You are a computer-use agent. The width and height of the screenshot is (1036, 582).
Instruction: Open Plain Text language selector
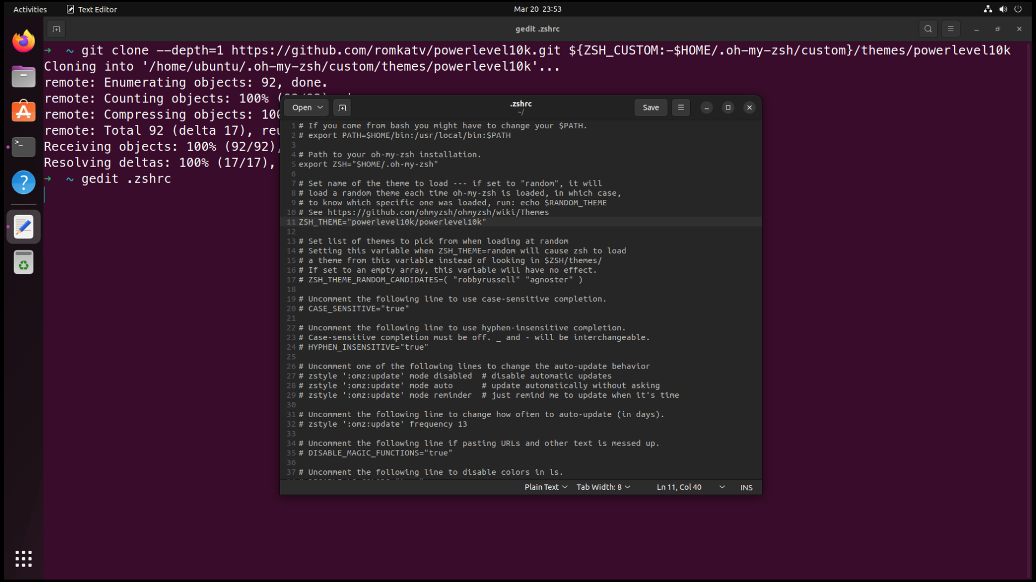click(546, 487)
